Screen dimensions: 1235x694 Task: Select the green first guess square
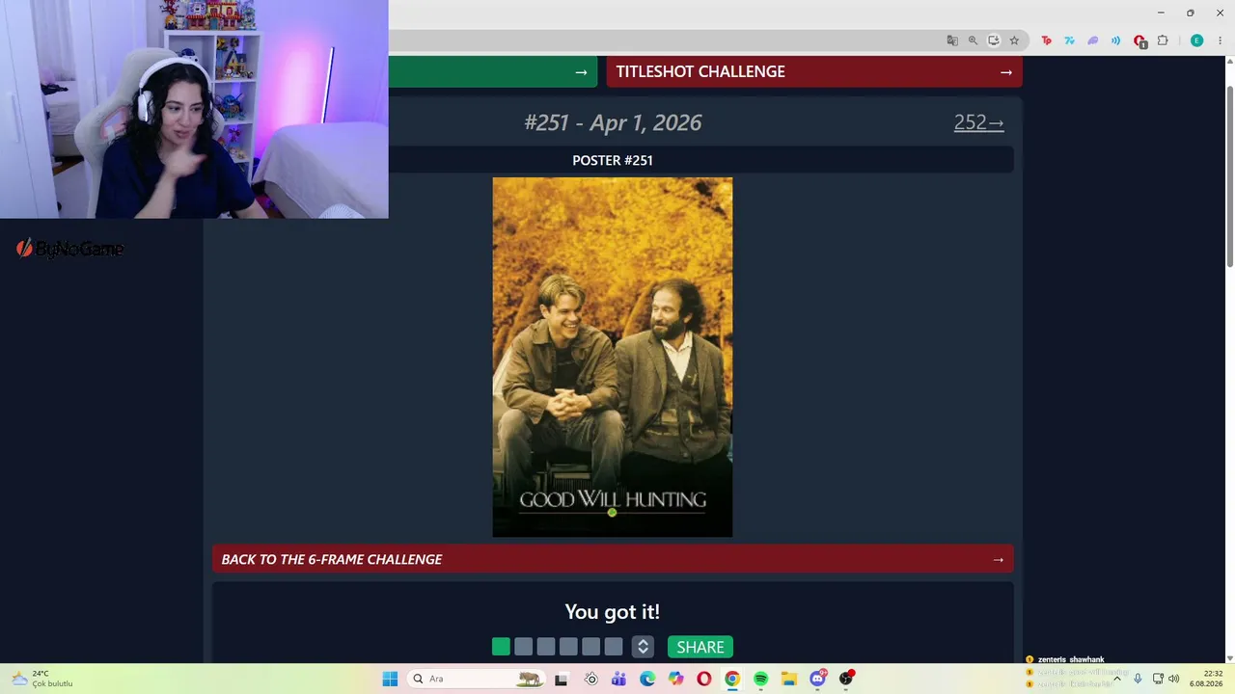click(x=501, y=647)
